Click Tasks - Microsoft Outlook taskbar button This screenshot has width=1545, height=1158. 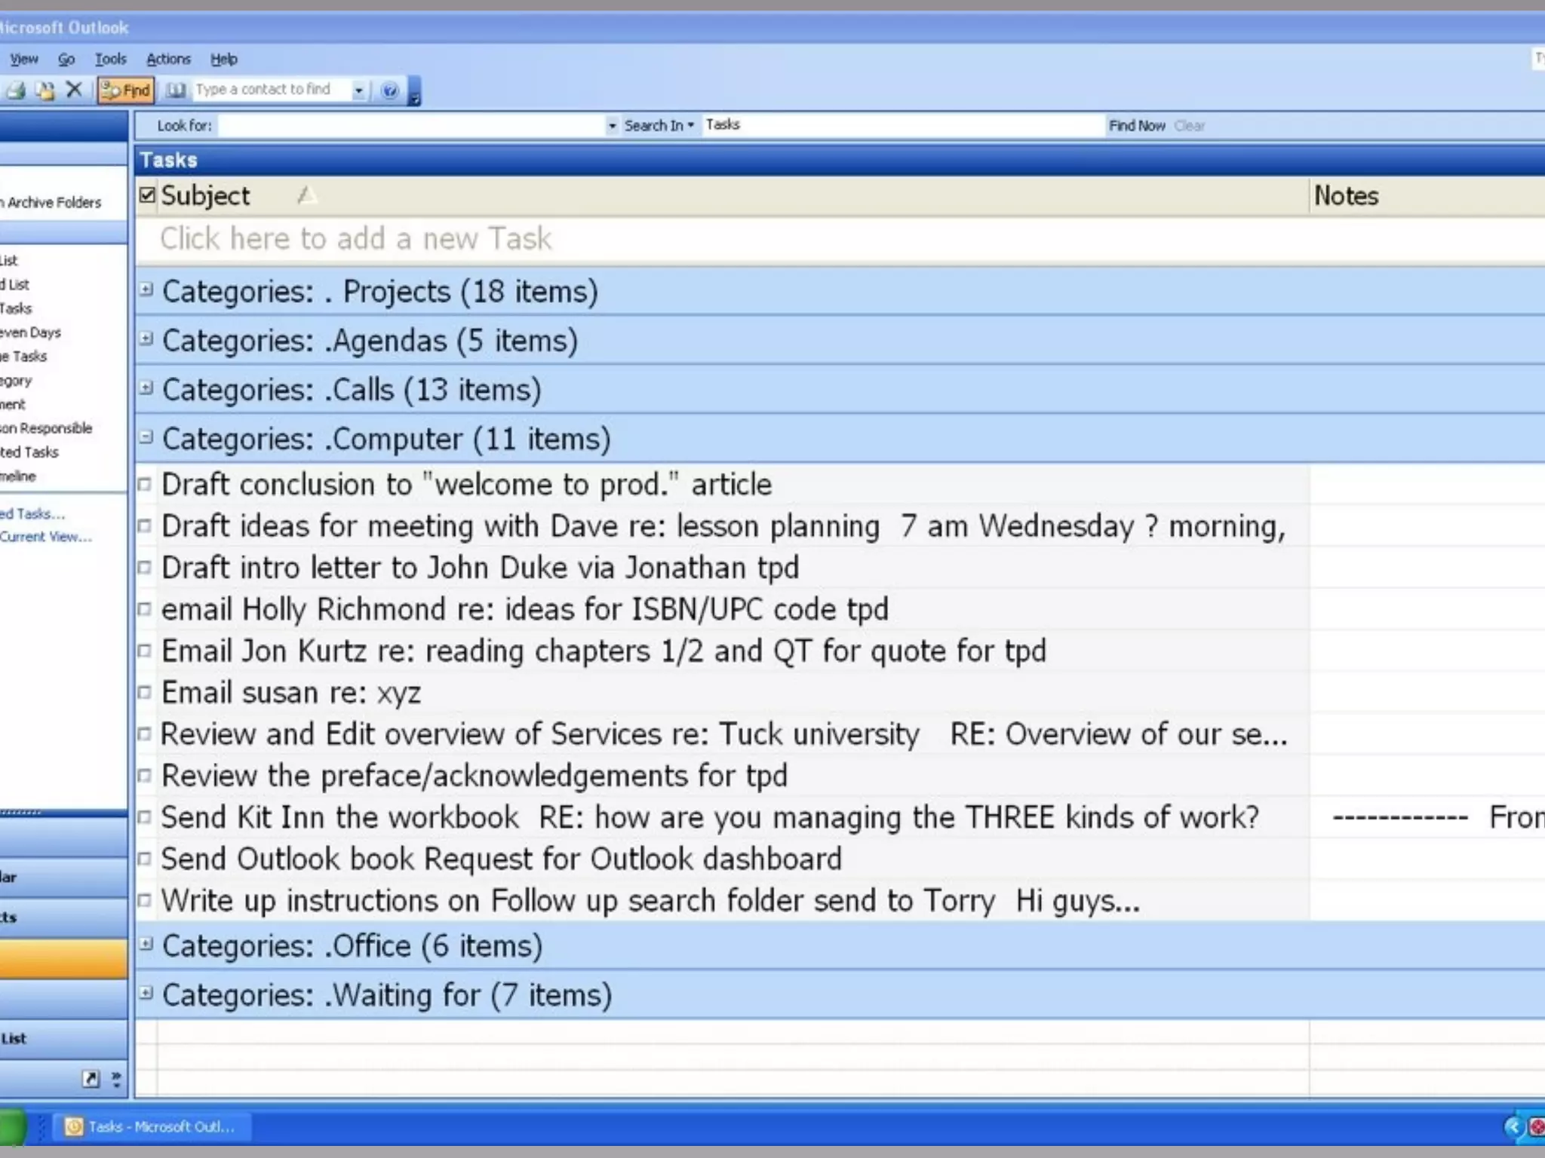(x=151, y=1126)
